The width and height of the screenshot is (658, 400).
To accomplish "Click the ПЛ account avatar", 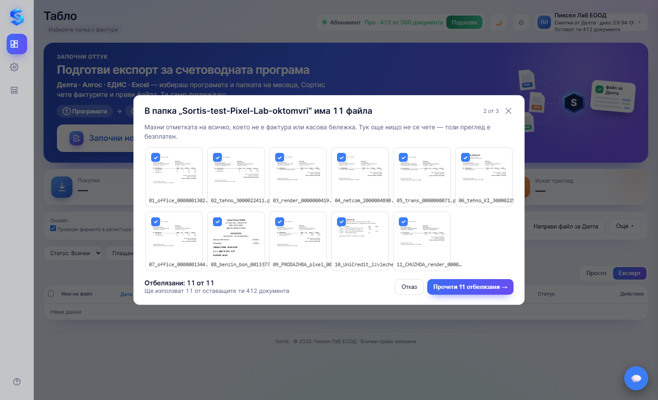I will tap(544, 22).
